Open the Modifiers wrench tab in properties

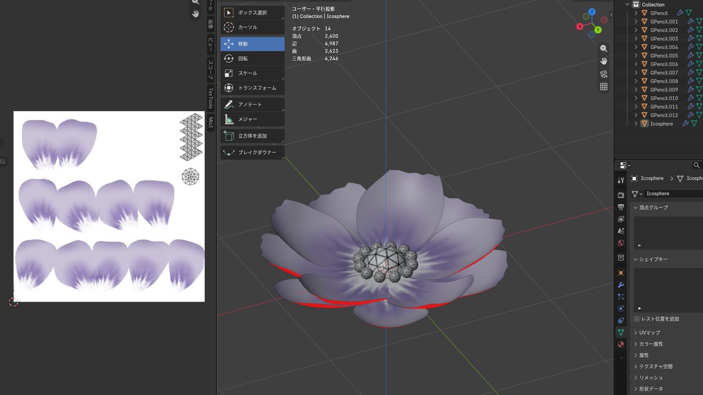point(621,284)
